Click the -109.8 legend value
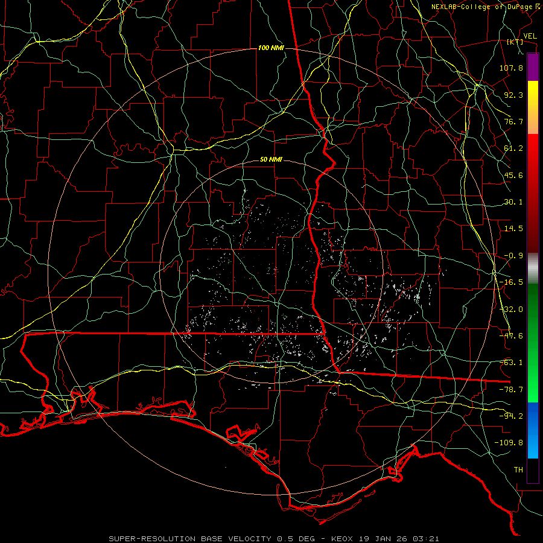Screen dimensions: 543x543 [x=509, y=443]
